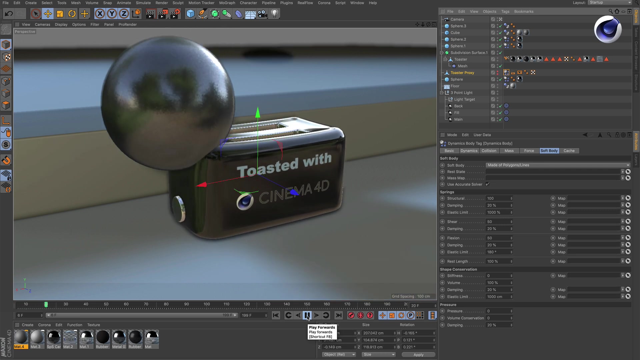Image resolution: width=640 pixels, height=360 pixels.
Task: Enable Polygons mode in left toolbar
Action: 6,106
